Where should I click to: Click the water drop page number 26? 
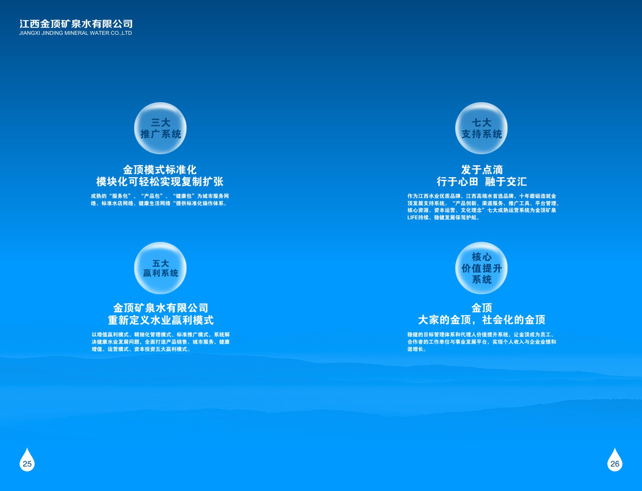[x=615, y=459]
